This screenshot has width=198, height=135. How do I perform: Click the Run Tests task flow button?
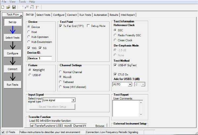click(13, 85)
